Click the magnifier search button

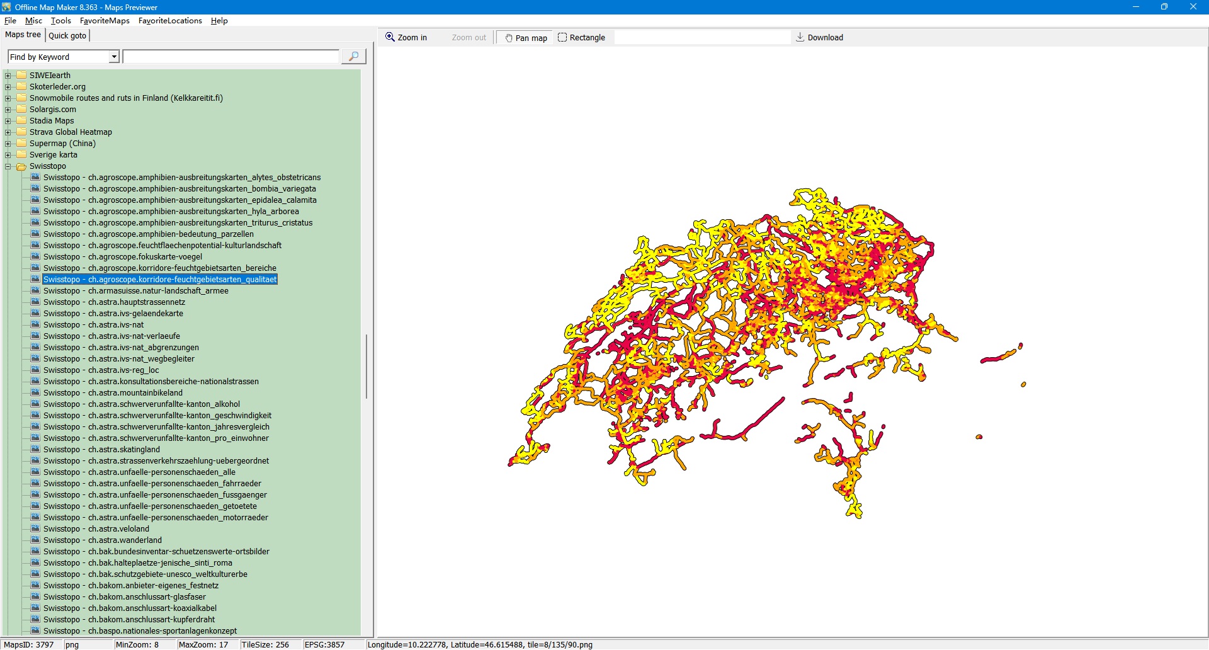(353, 57)
